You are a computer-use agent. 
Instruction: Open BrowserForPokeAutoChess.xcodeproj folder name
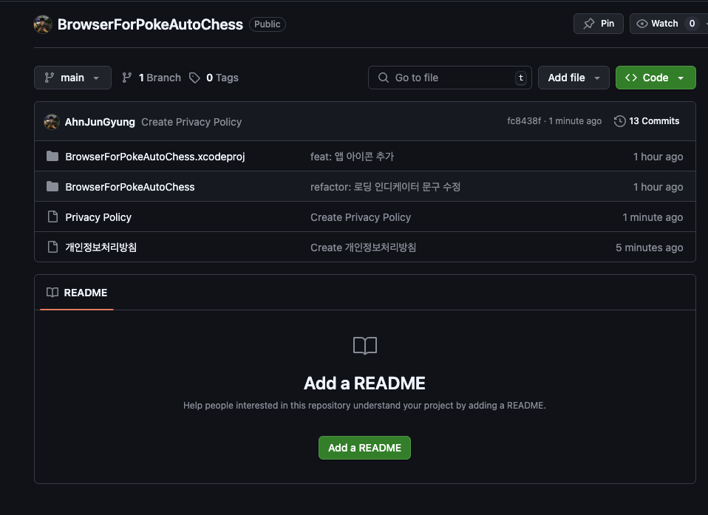coord(155,157)
